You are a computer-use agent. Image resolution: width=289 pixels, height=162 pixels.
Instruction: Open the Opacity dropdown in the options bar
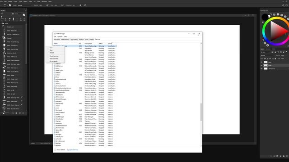pos(41,5)
